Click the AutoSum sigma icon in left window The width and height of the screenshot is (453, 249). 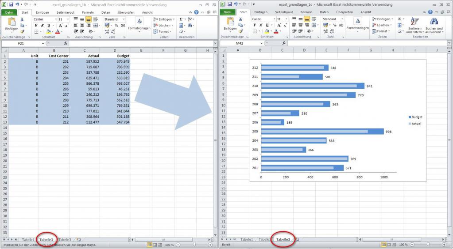click(x=182, y=19)
